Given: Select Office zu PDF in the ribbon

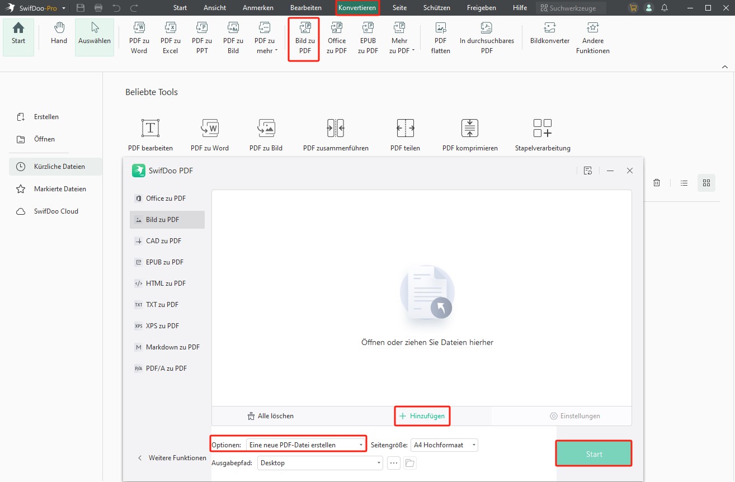Looking at the screenshot, I should tap(337, 38).
